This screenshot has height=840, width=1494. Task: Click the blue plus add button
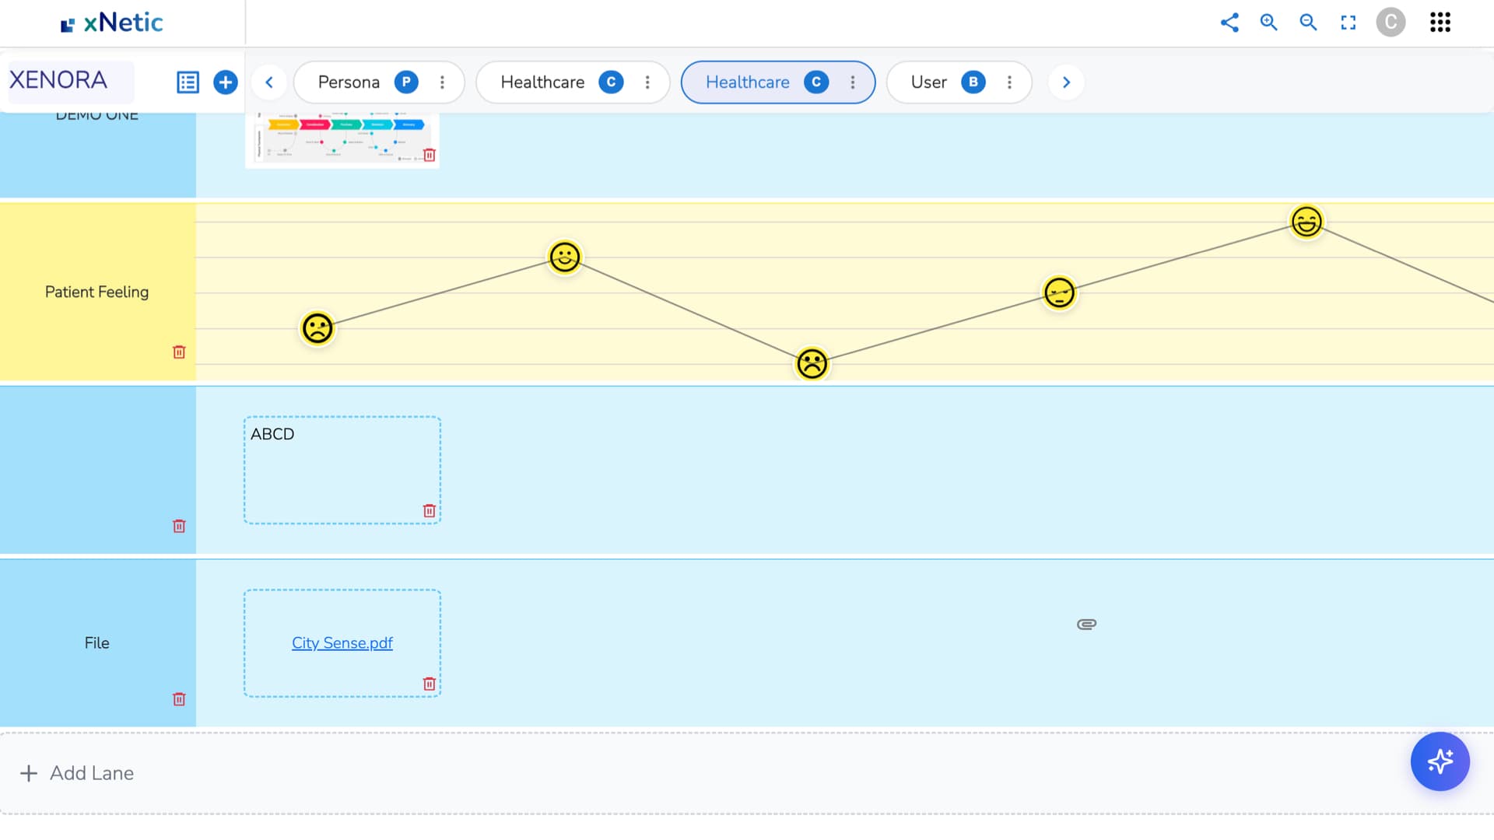(x=226, y=82)
